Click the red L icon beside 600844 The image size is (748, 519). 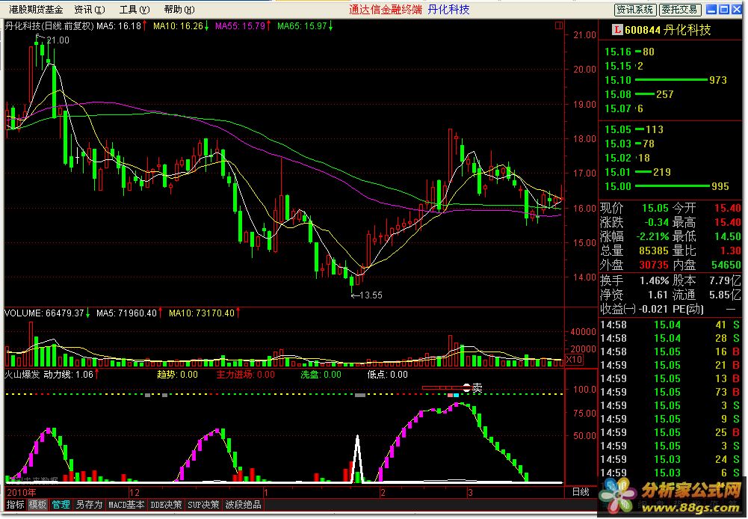point(616,30)
